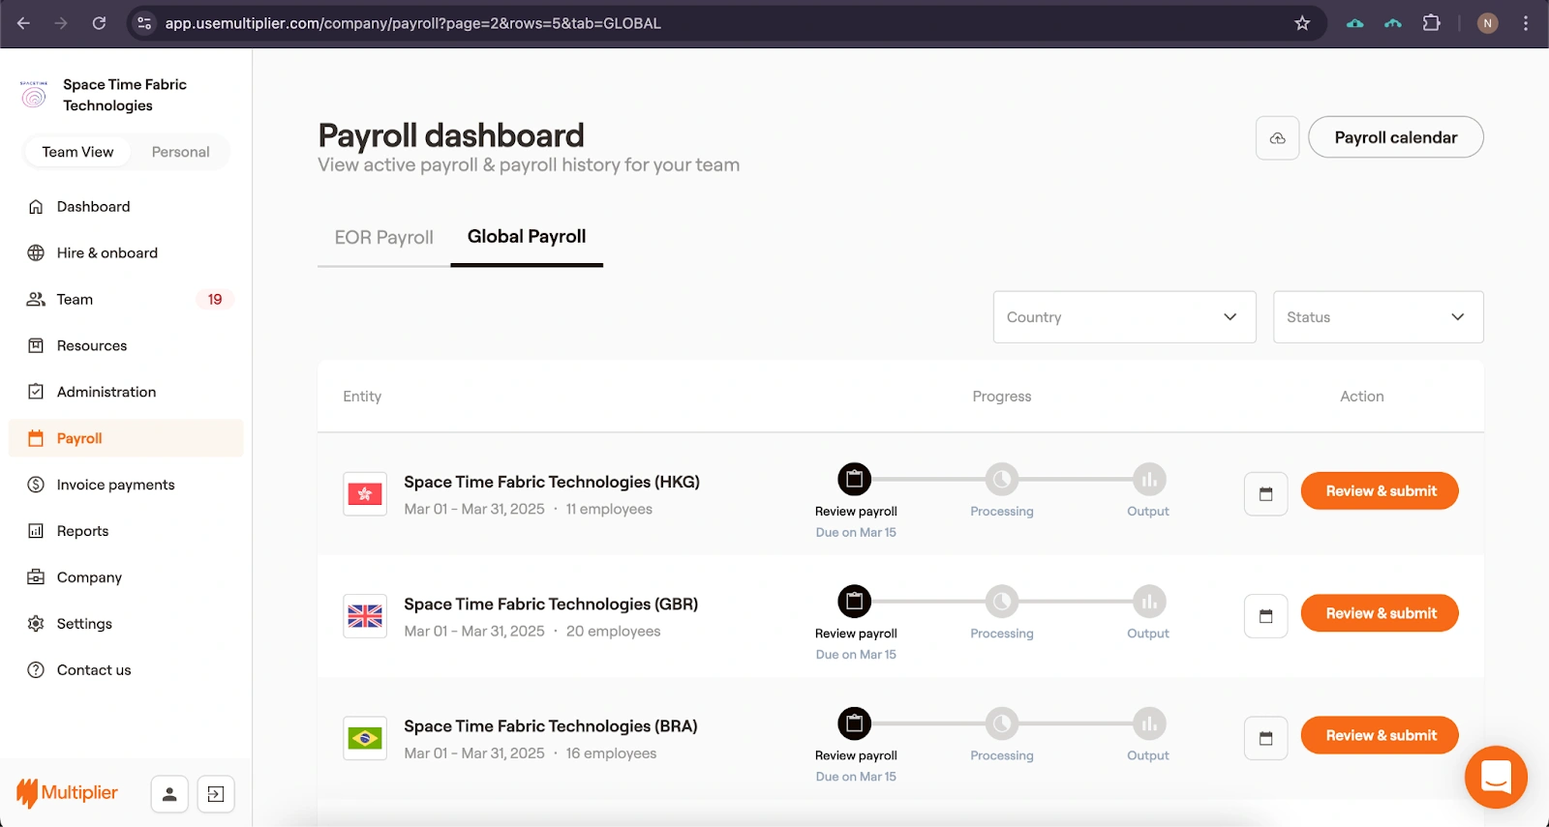The width and height of the screenshot is (1549, 827).
Task: Open Contact us in the sidebar
Action: [126, 670]
